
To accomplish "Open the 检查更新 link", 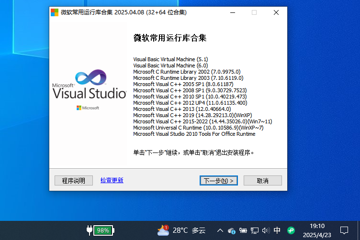I will 112,180.
